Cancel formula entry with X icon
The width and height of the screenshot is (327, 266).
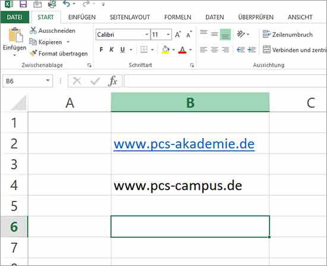click(x=77, y=81)
